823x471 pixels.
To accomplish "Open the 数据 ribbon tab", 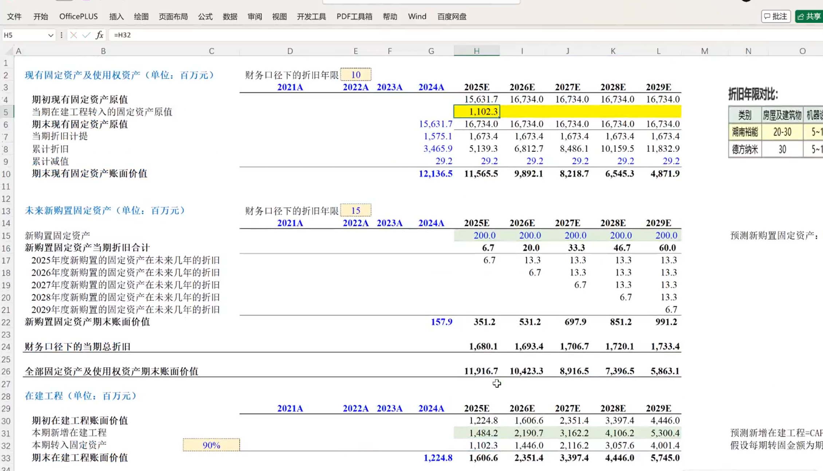I will pyautogui.click(x=230, y=16).
